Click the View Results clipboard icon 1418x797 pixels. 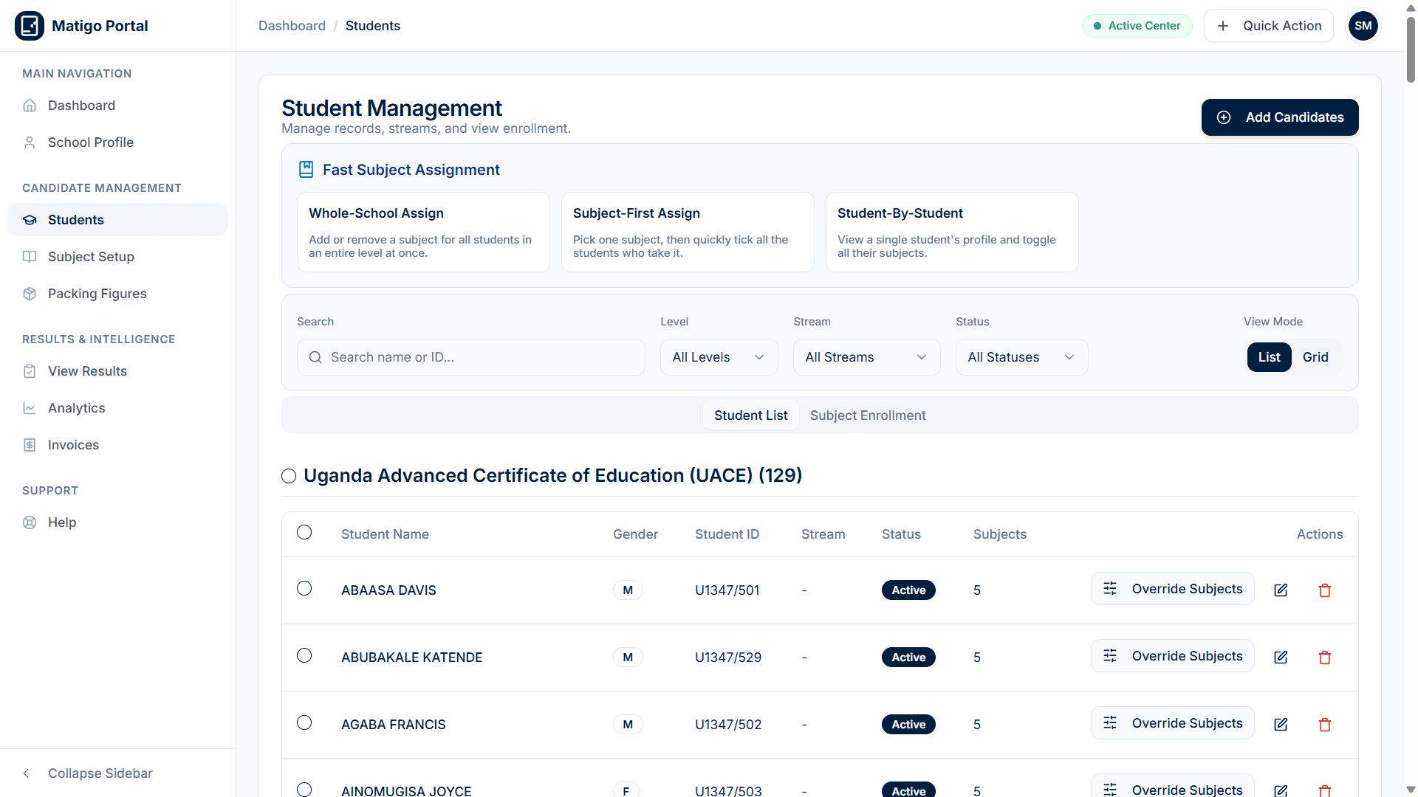click(30, 371)
